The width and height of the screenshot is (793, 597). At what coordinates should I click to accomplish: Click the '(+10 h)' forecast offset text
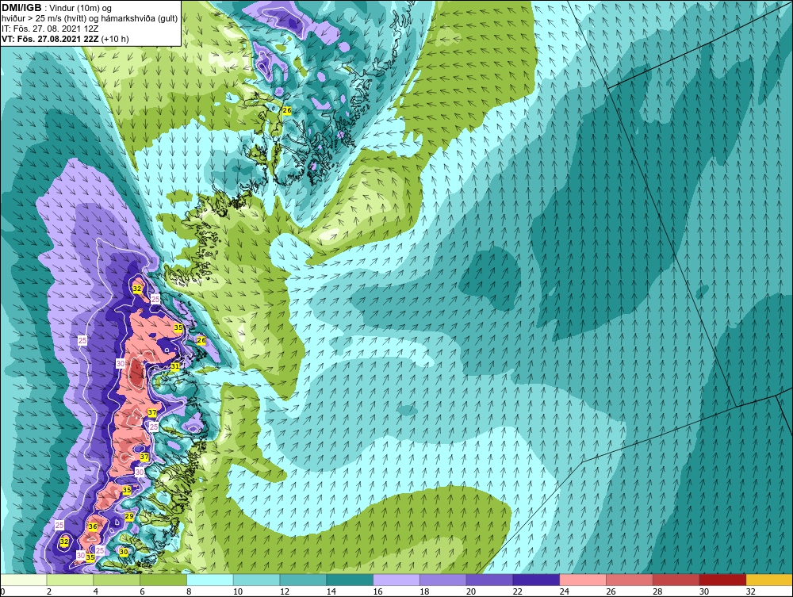(115, 39)
